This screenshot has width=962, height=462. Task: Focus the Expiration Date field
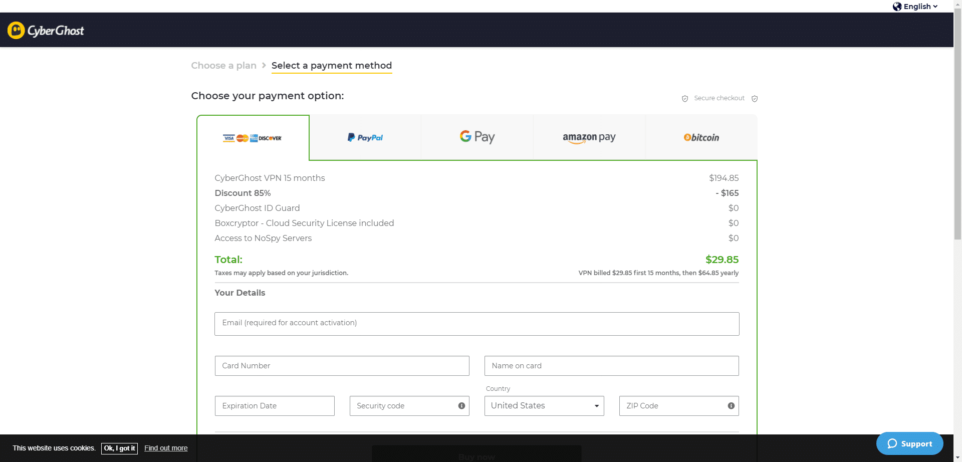click(275, 406)
